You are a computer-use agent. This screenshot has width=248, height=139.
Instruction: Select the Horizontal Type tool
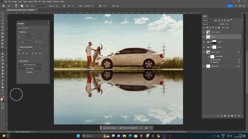pyautogui.click(x=2, y=77)
